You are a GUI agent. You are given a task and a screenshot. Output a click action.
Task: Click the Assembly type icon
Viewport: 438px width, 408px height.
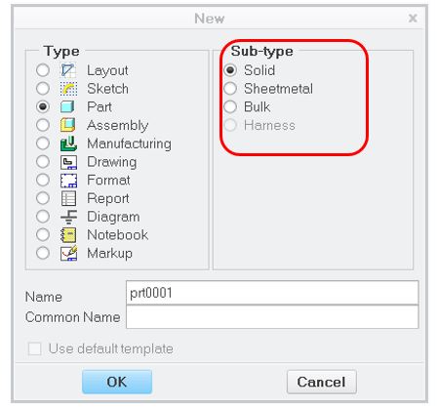68,125
